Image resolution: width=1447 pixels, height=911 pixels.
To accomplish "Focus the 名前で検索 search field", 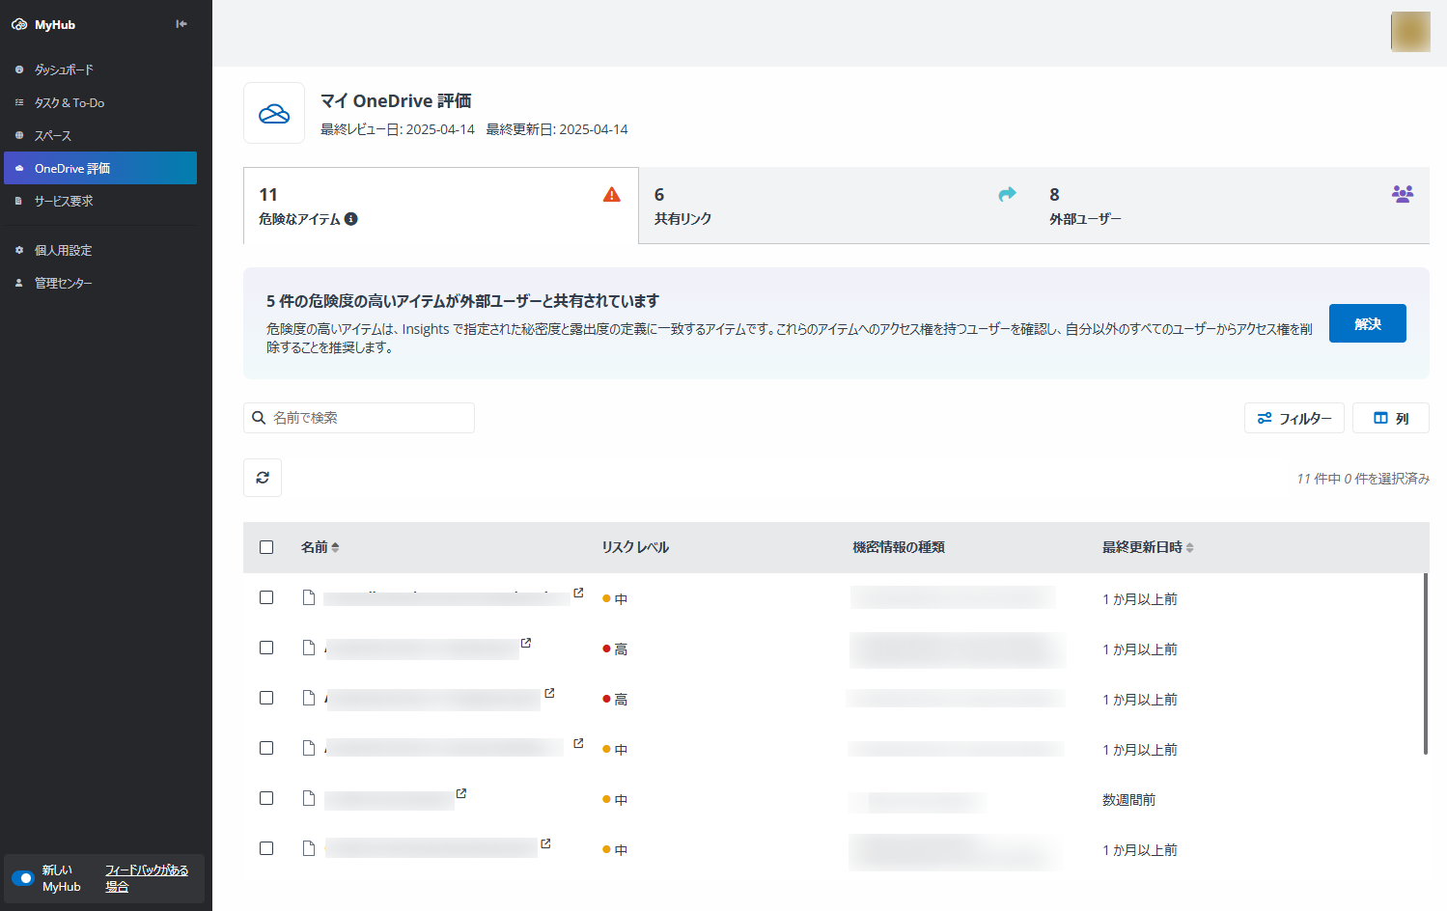I will click(x=359, y=418).
